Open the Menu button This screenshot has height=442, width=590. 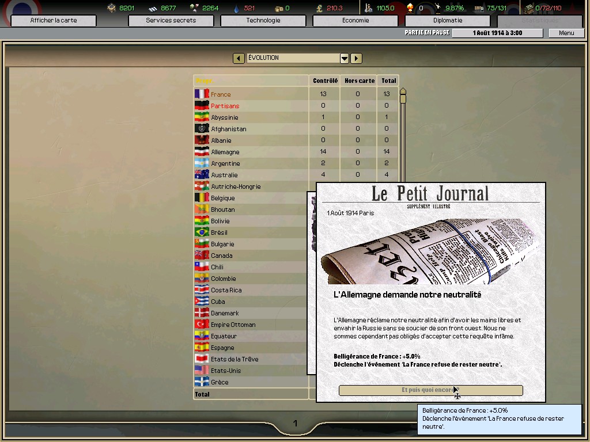pyautogui.click(x=566, y=33)
